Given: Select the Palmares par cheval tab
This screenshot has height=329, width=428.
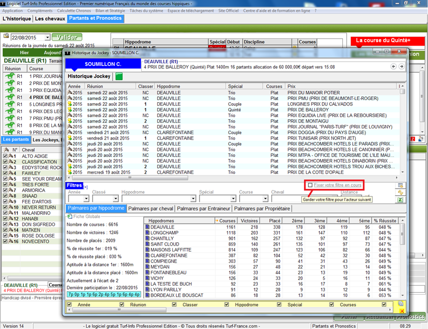Looking at the screenshot, I should point(151,209).
